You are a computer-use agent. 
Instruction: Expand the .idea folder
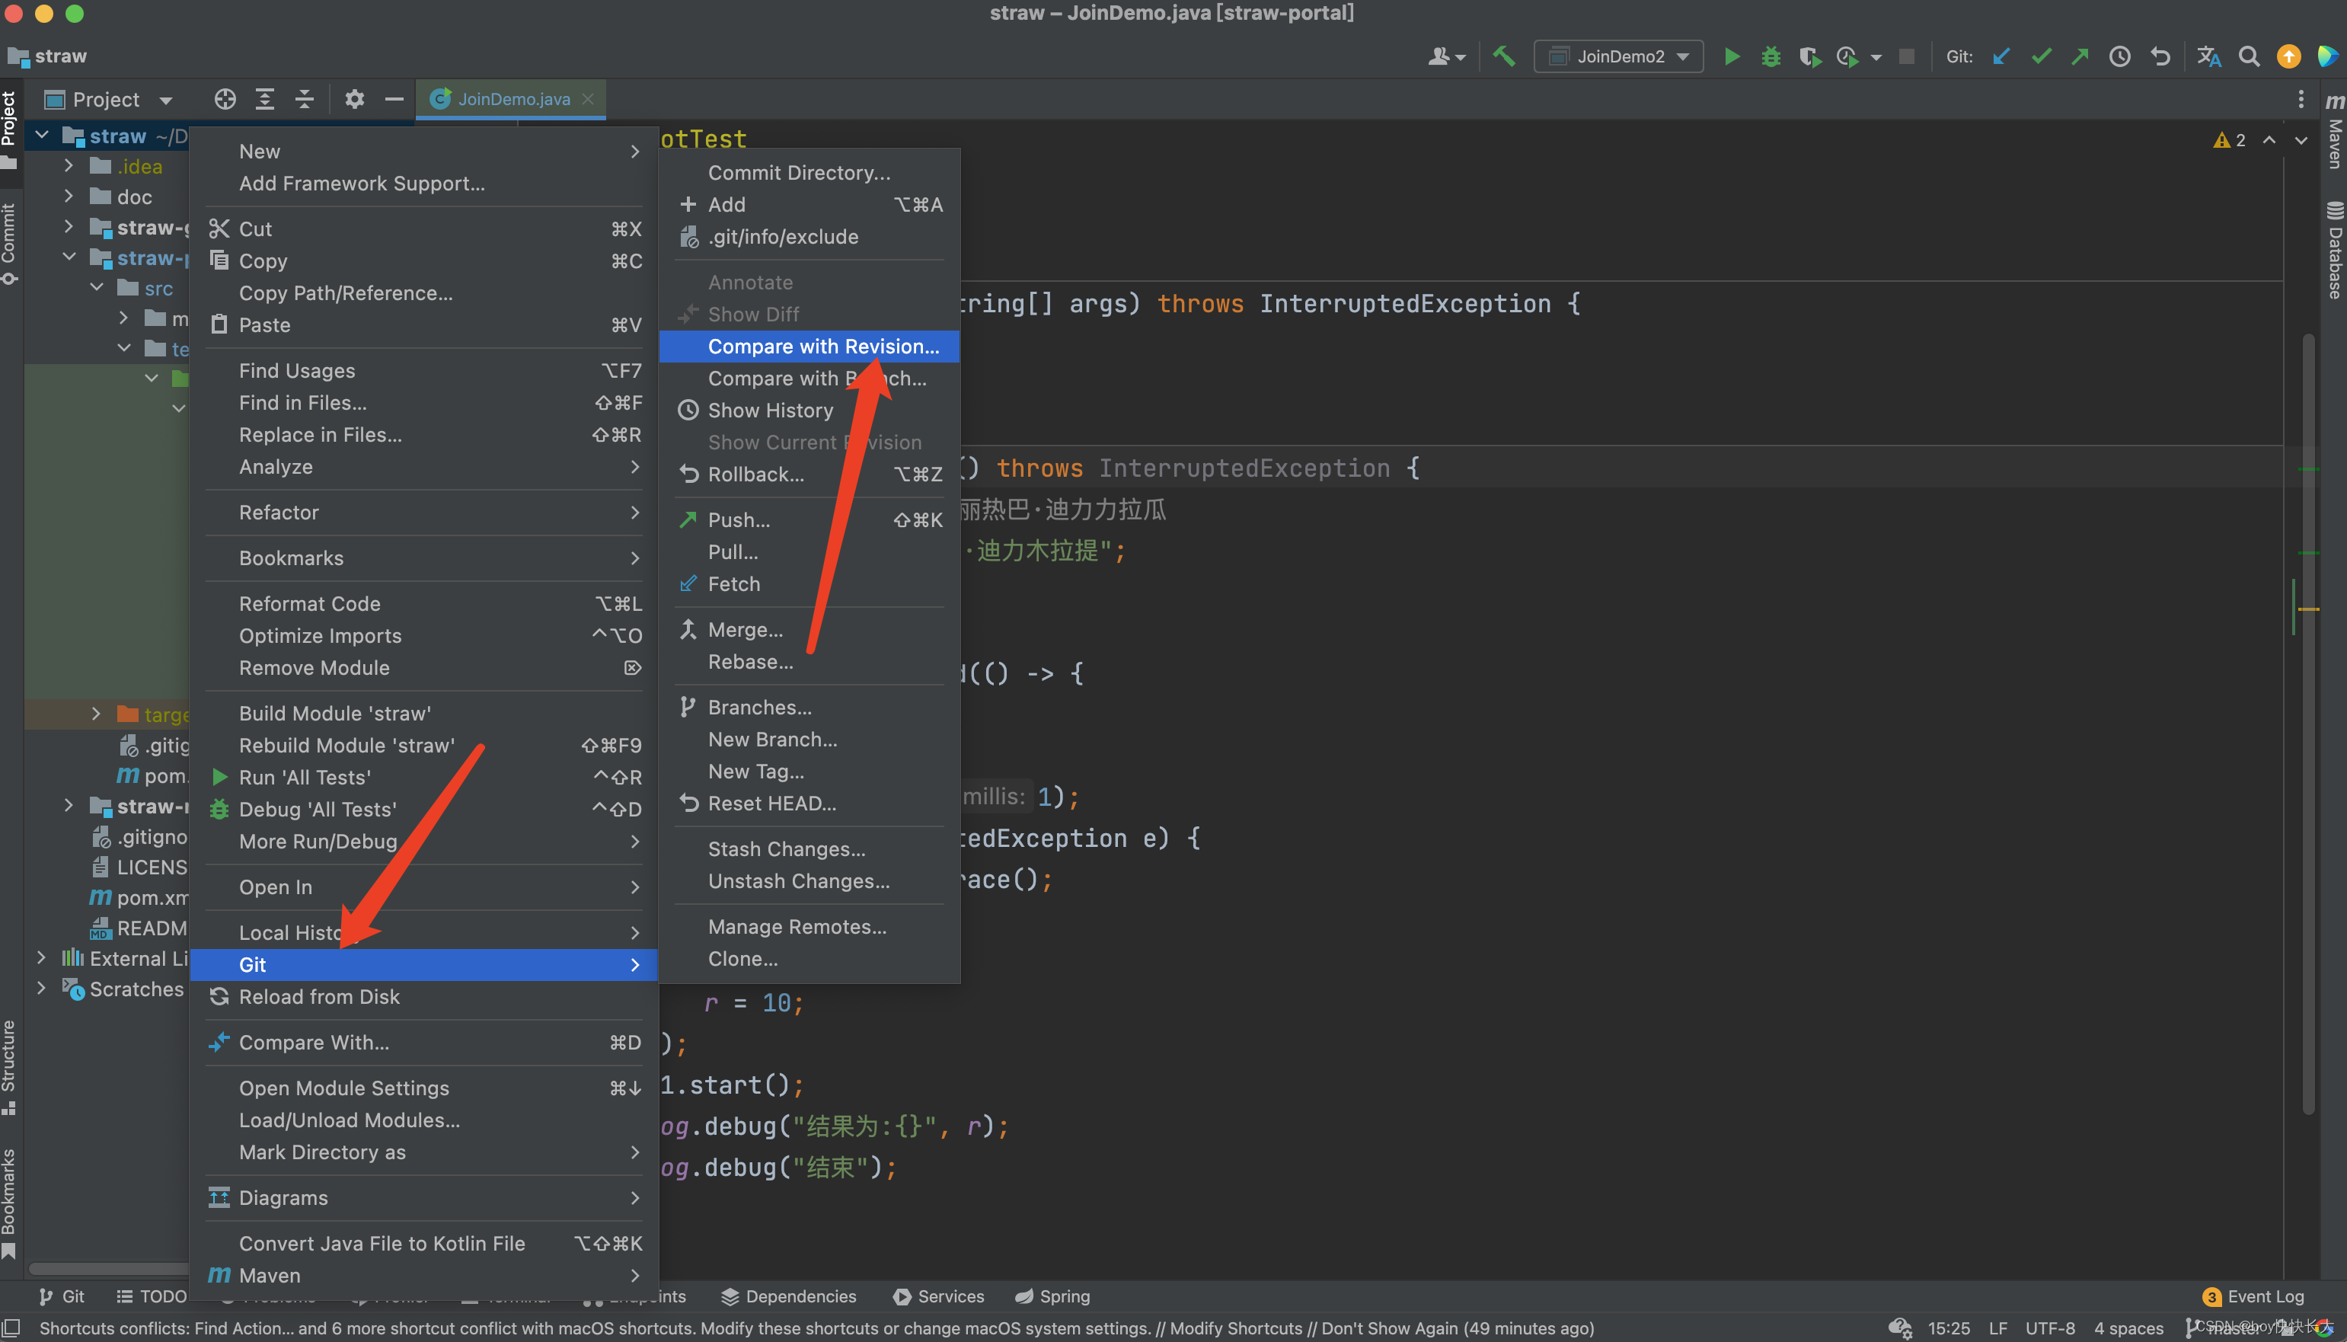[x=69, y=166]
